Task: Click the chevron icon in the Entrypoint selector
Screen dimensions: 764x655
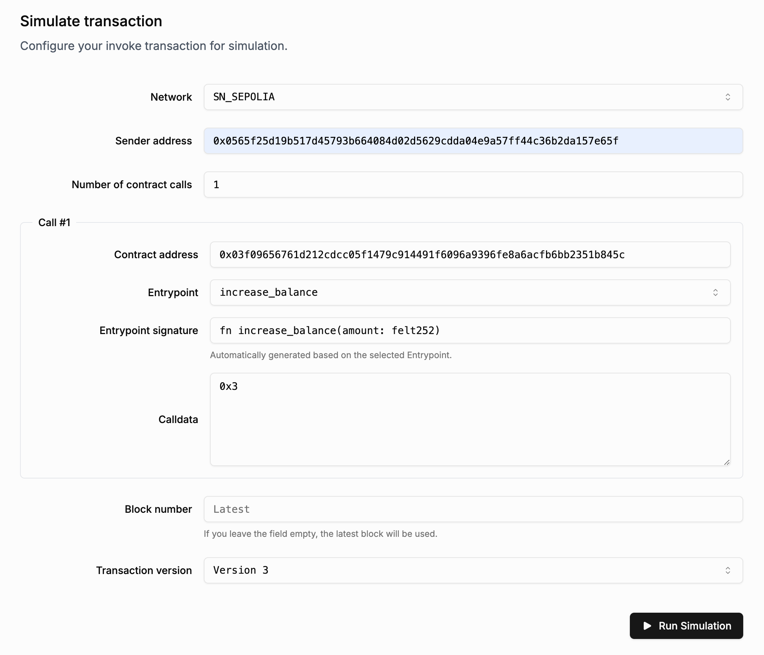Action: [715, 292]
